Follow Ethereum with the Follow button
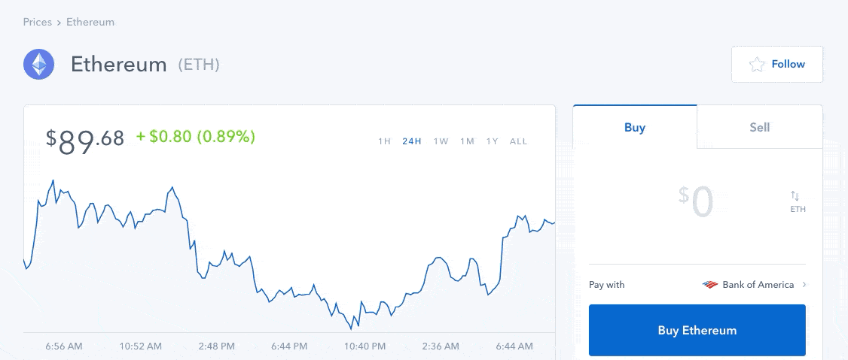Screen dimensions: 848x360 777,64
